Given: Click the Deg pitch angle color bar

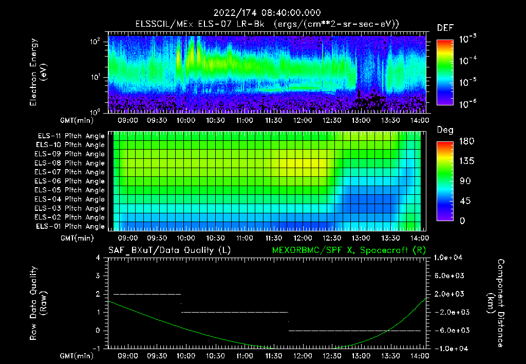Looking at the screenshot, I should 445,181.
